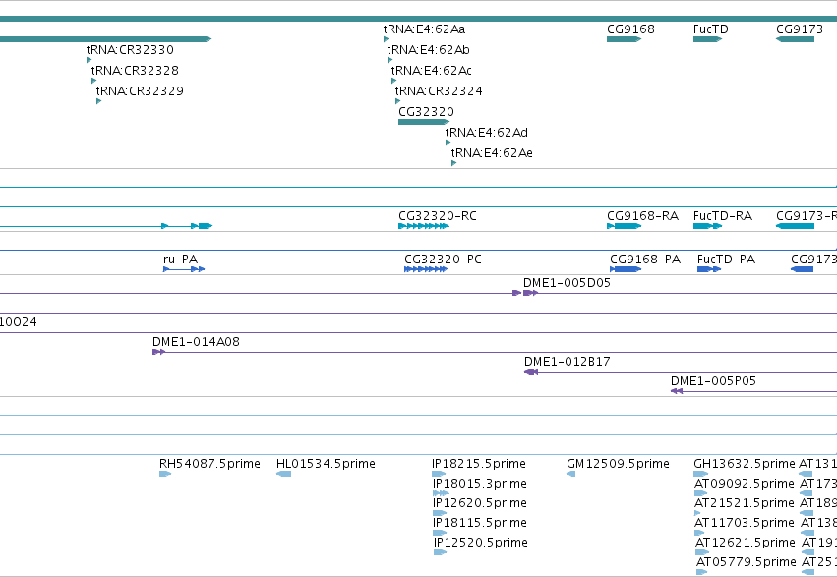Click the AT09092.5prime EST glyph
The height and width of the screenshot is (577, 837).
coord(700,493)
